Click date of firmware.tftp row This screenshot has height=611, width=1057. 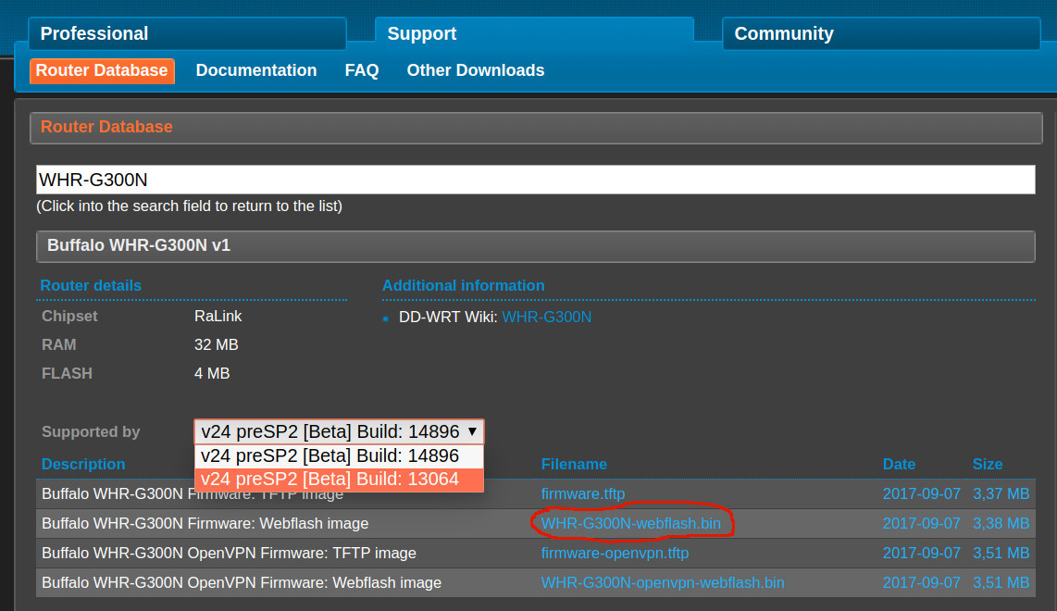(922, 493)
